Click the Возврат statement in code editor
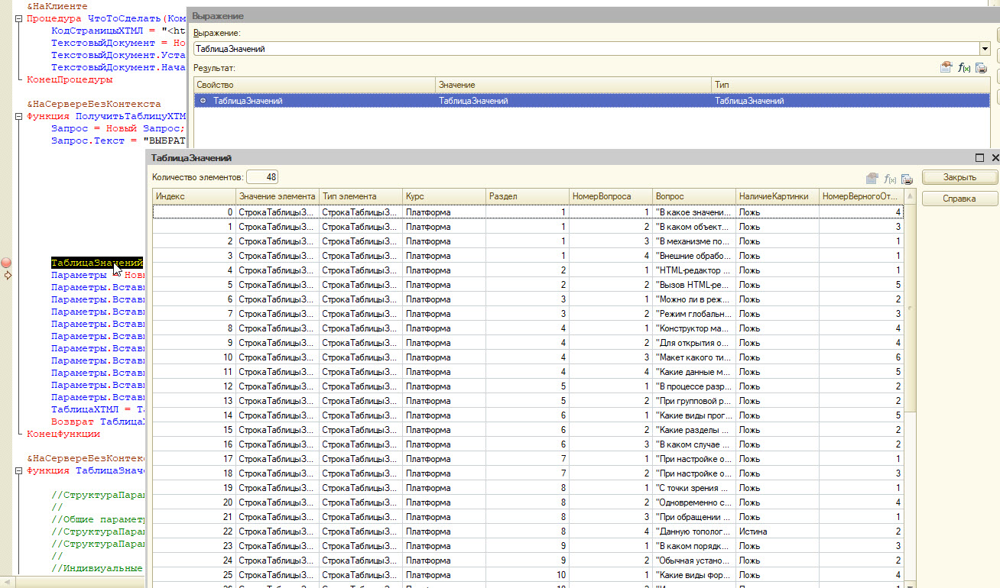The width and height of the screenshot is (1000, 588). 73,422
